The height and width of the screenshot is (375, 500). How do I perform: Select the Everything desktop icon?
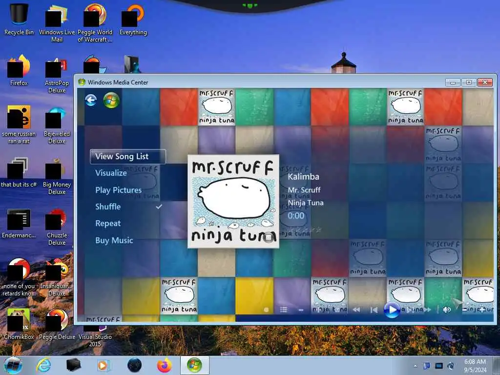point(133,19)
